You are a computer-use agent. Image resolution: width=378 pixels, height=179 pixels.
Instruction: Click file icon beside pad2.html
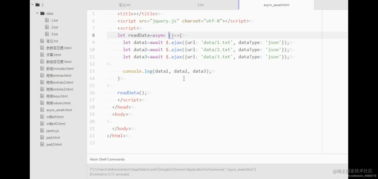[x=42, y=144]
